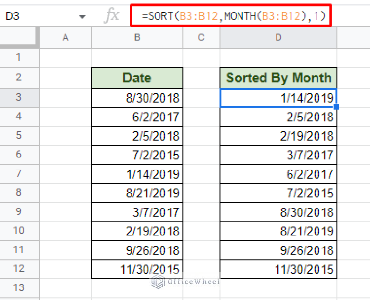Select cell with 2/19/2018 in column D

pos(278,136)
